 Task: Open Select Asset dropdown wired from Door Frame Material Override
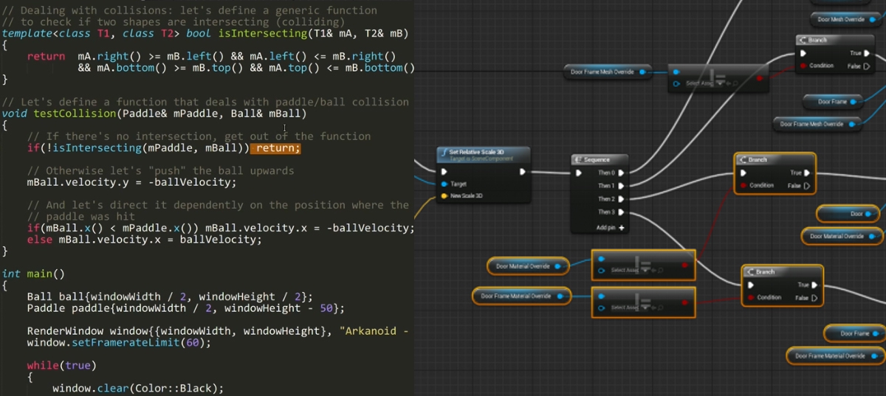click(x=645, y=308)
